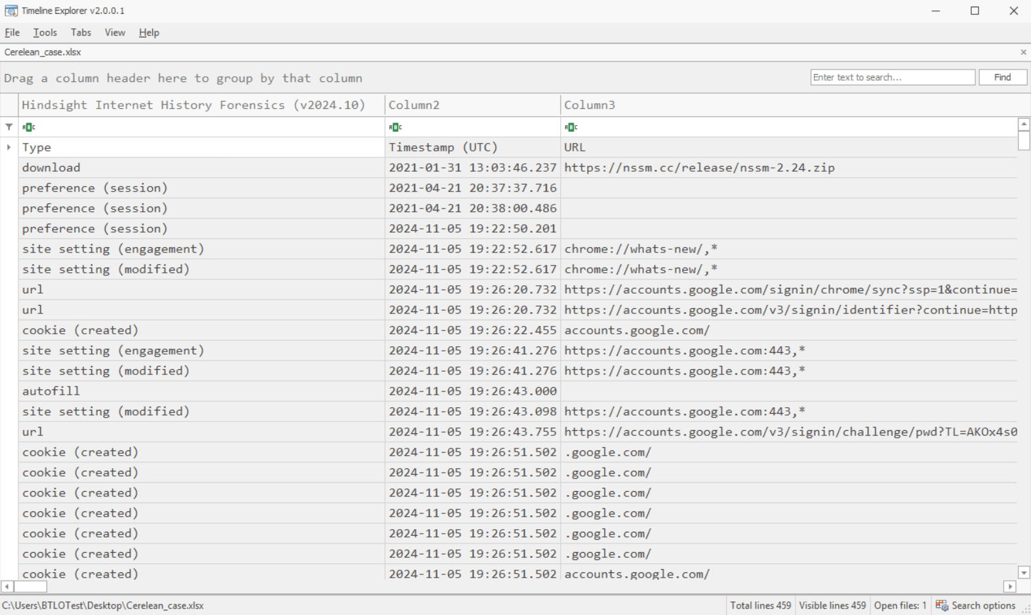This screenshot has height=615, width=1031.
Task: Open filter operator icon for Column2
Action: click(x=395, y=127)
